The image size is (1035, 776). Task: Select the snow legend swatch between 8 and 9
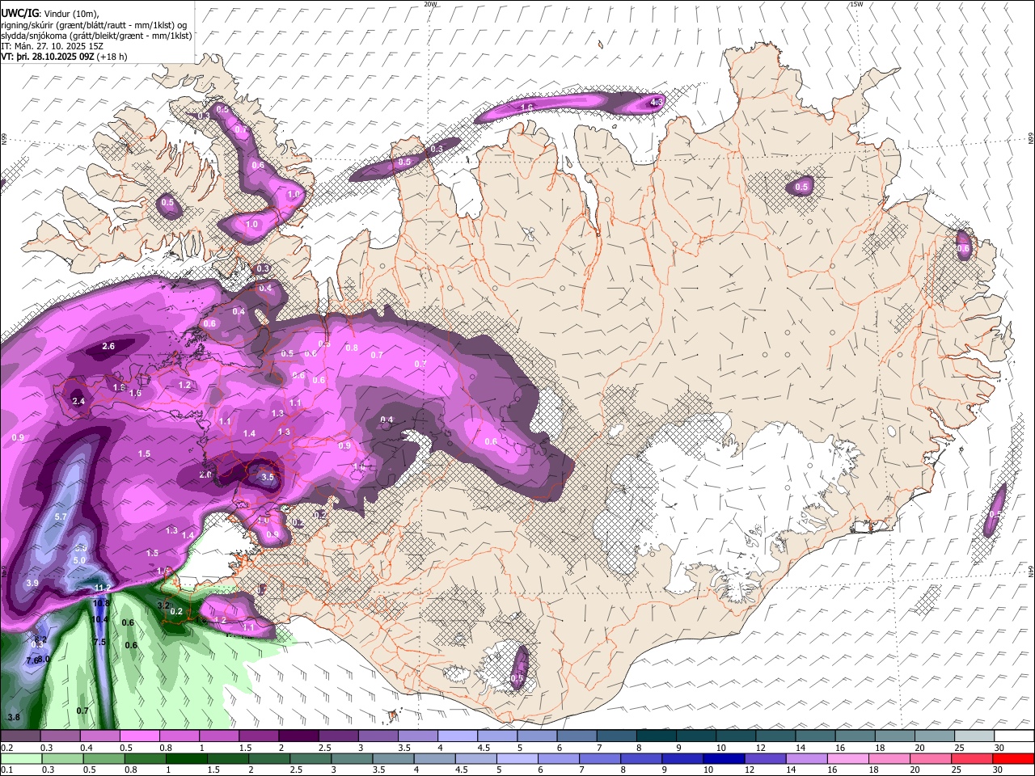pyautogui.click(x=657, y=736)
